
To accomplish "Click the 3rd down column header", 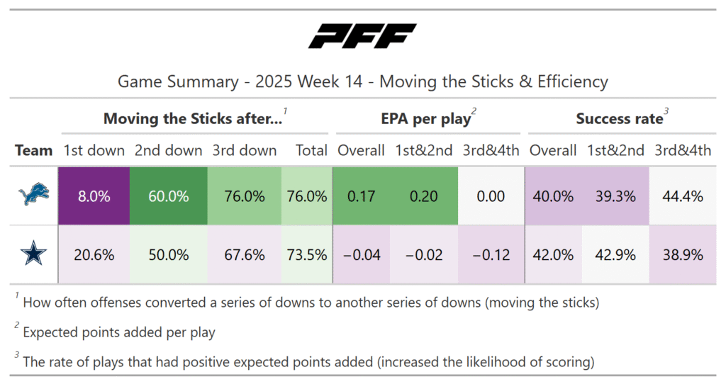I will click(244, 150).
